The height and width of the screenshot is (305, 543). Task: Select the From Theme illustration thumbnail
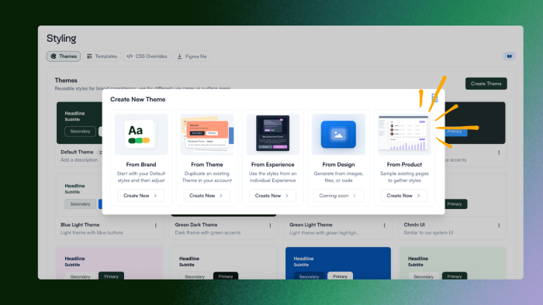click(x=207, y=135)
